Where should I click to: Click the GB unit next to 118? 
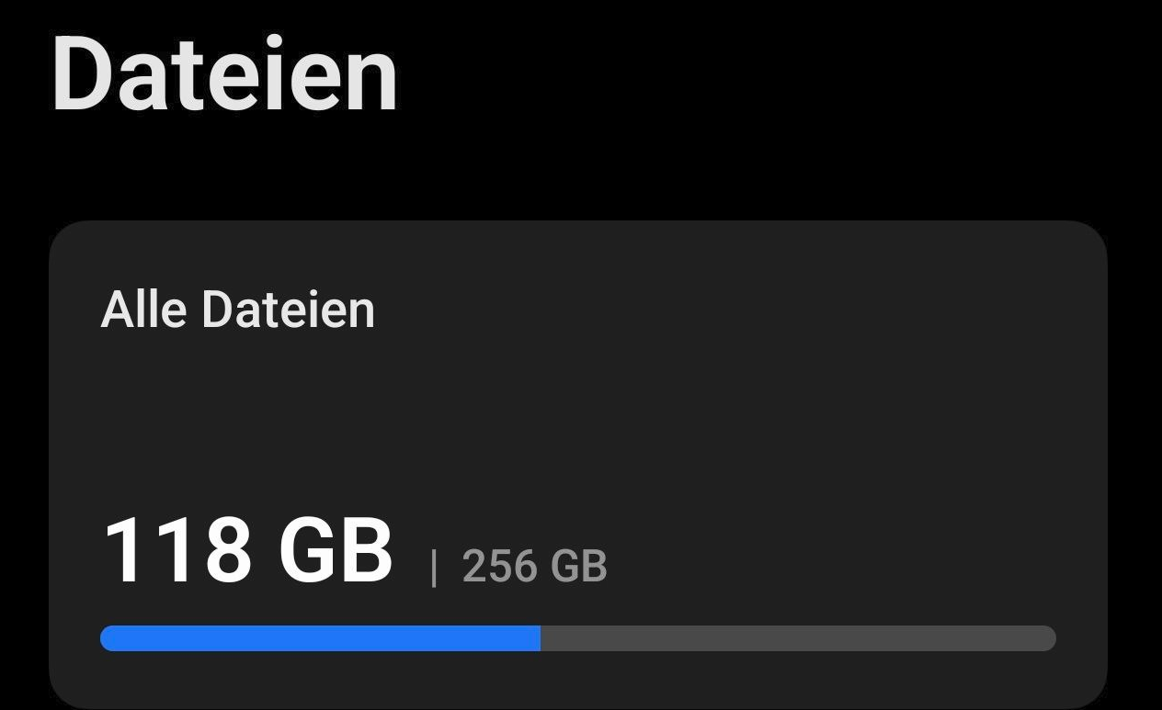(336, 550)
